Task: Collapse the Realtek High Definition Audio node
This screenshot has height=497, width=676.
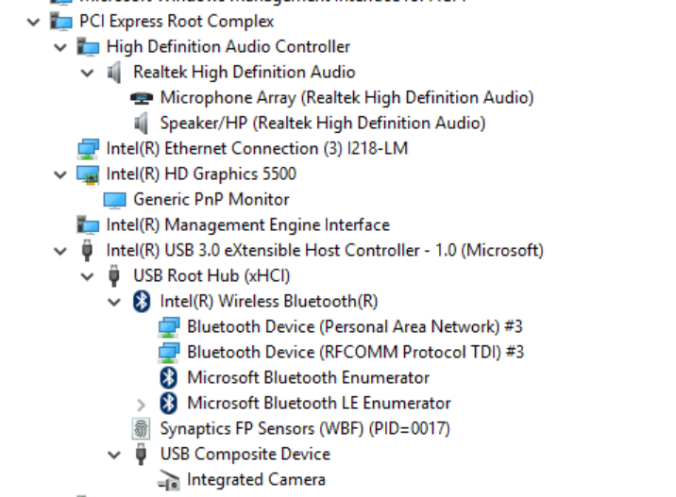Action: coord(88,72)
